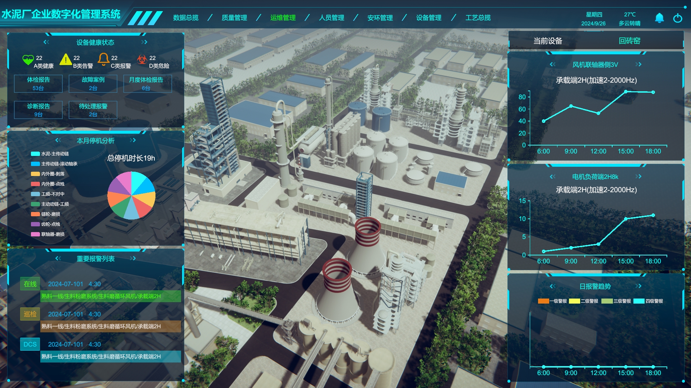Click previous arrow beside 本月停机分析

click(58, 140)
